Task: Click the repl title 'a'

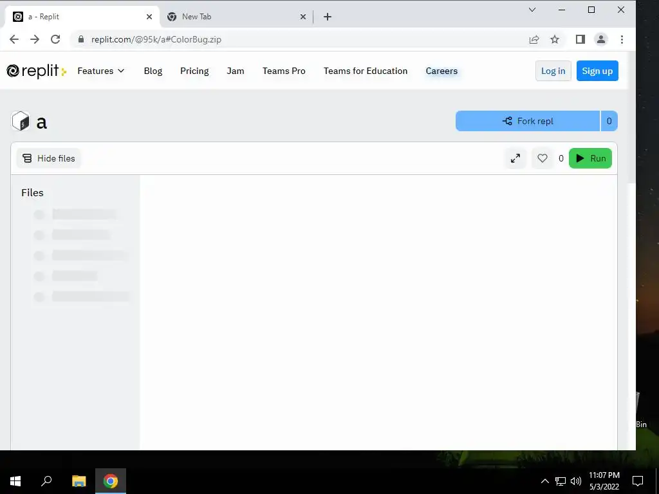Action: coord(42,122)
